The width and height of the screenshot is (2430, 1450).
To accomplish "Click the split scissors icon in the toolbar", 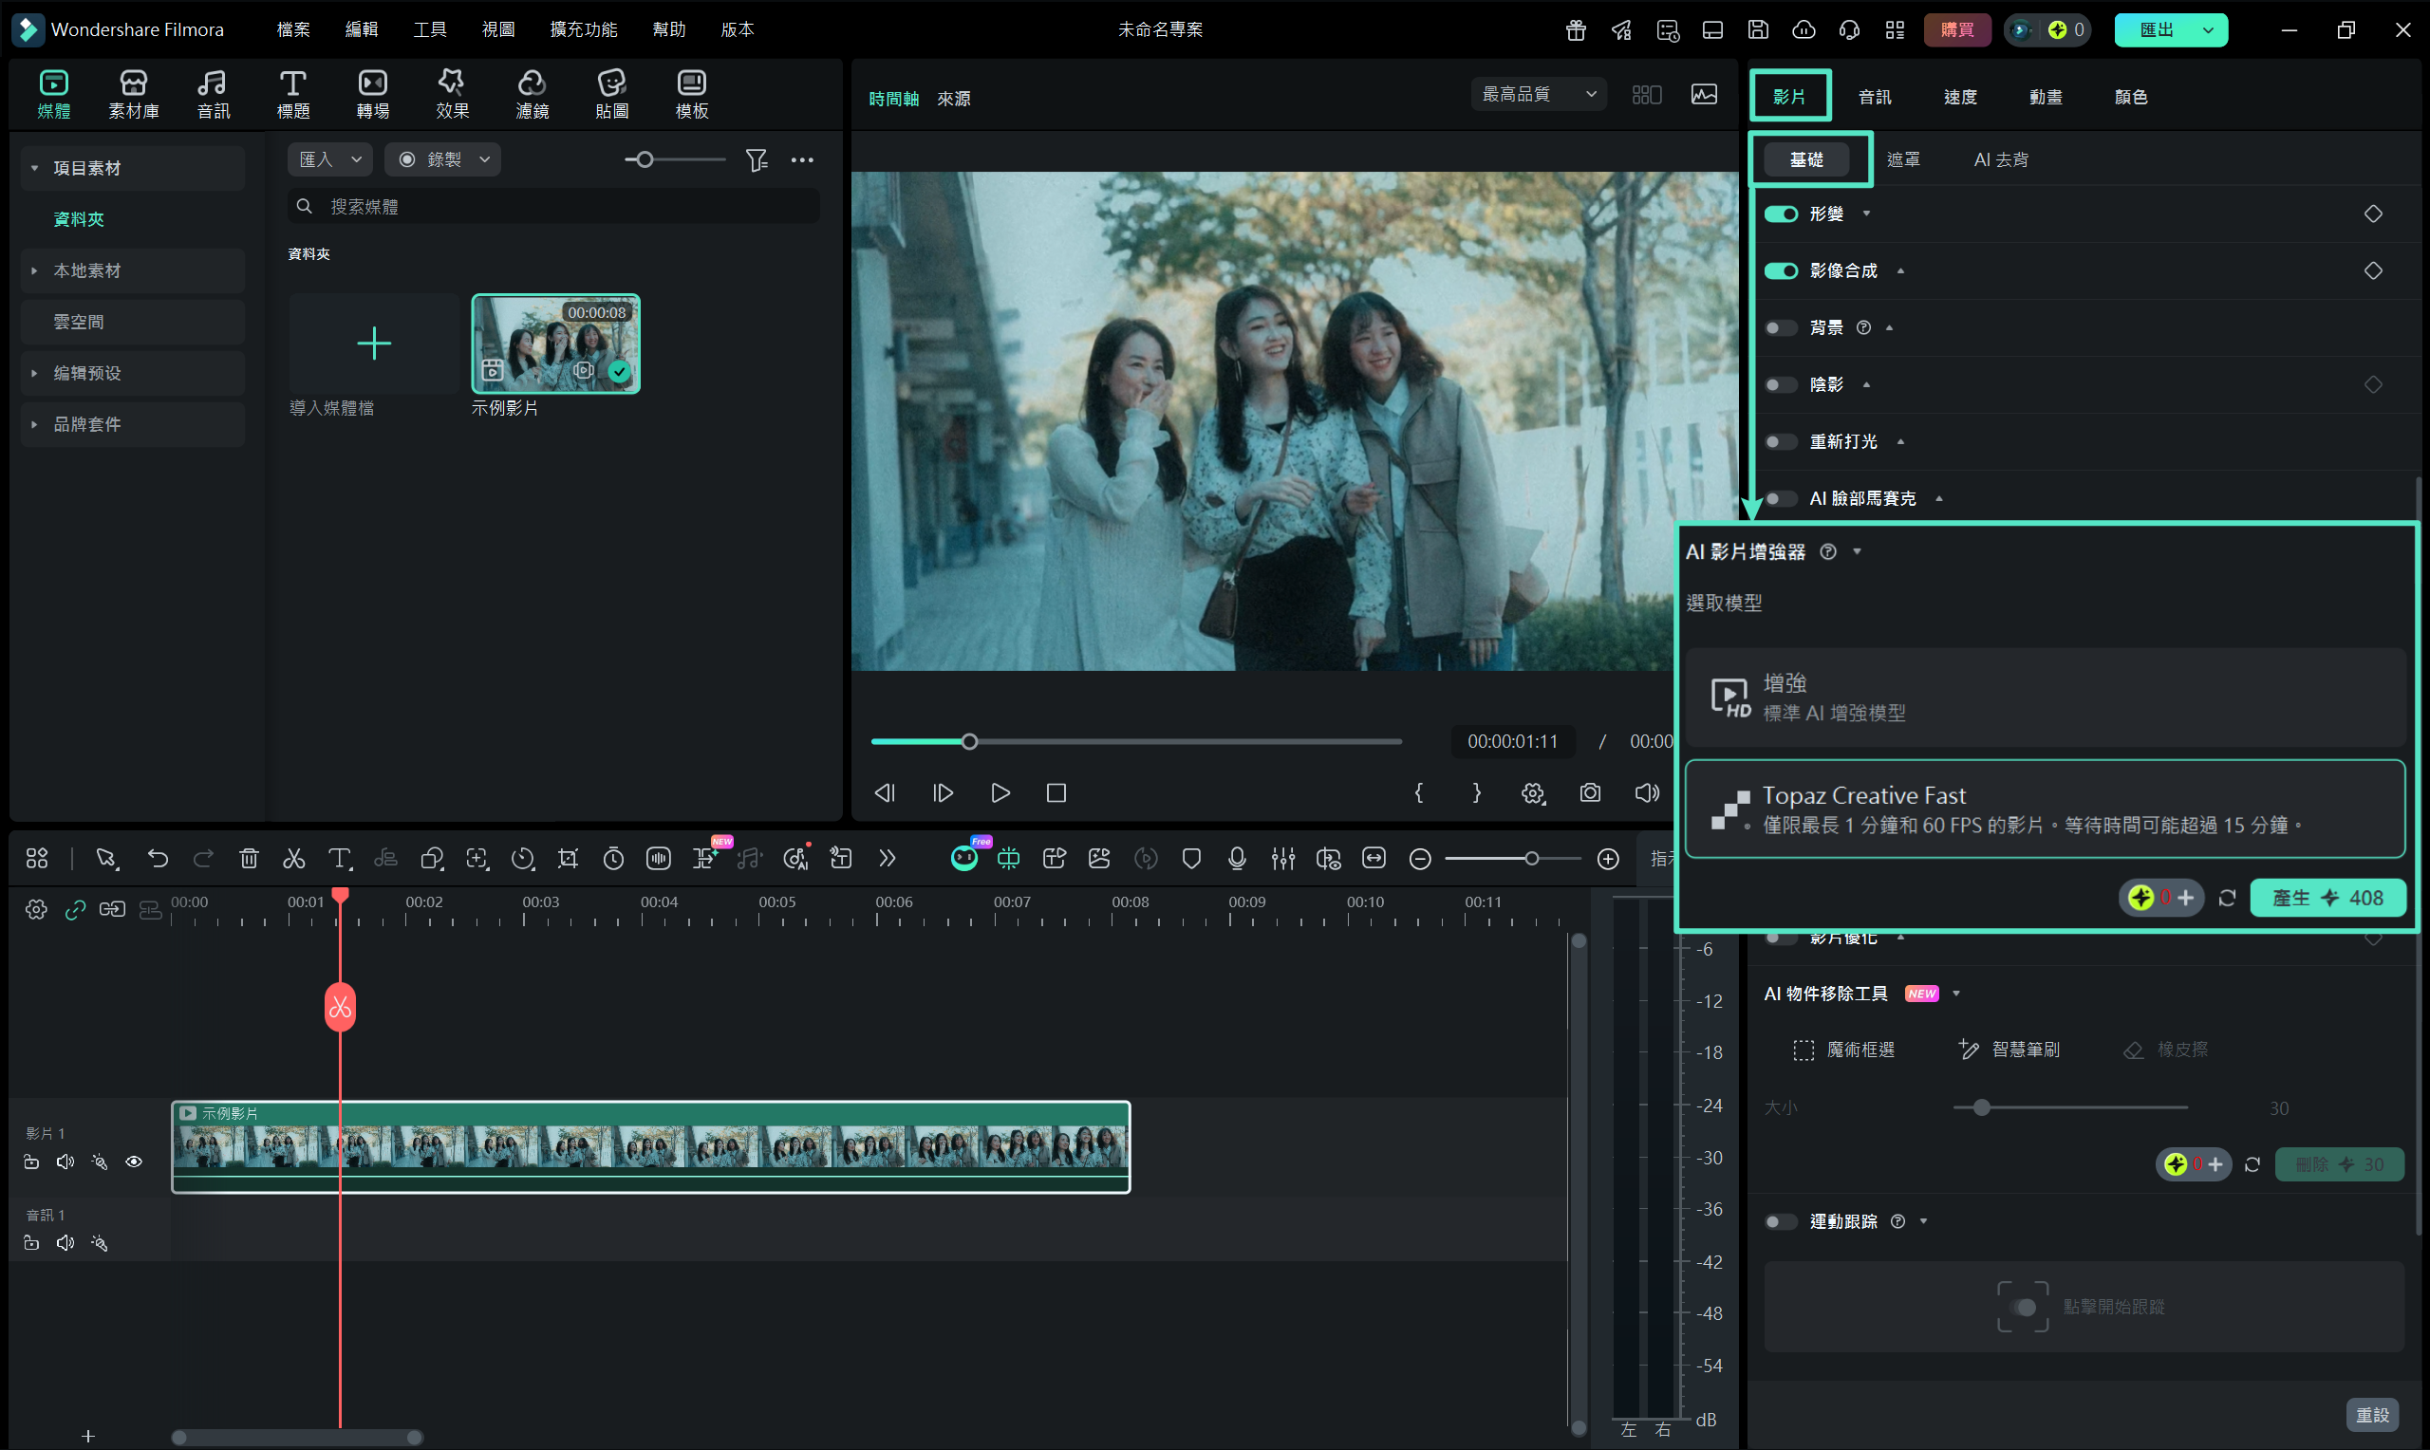I will [293, 859].
